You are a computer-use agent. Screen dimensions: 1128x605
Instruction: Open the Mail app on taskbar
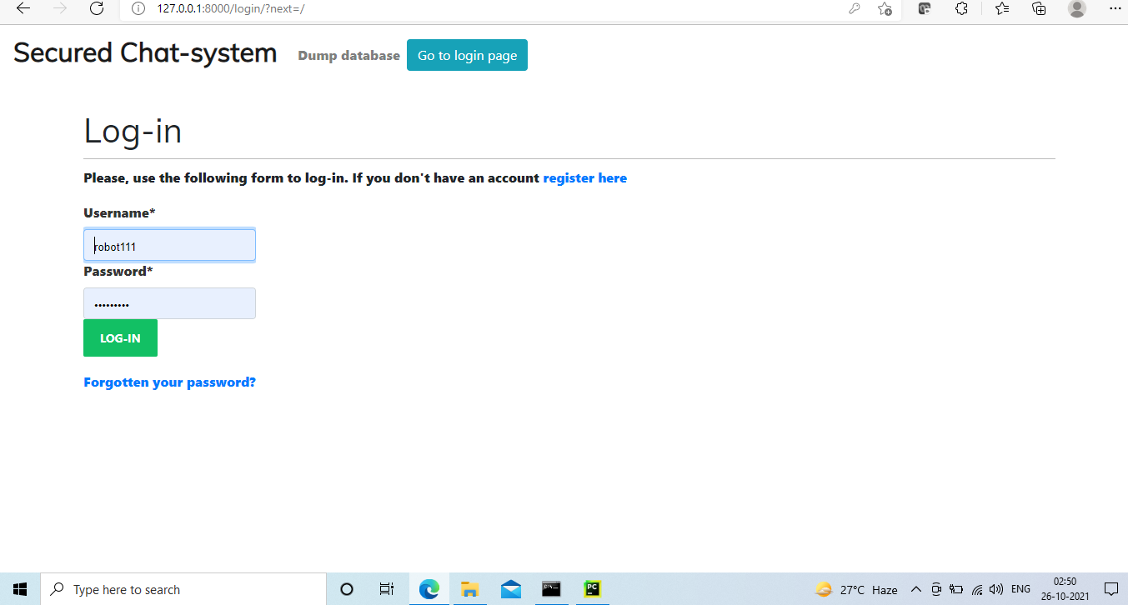pyautogui.click(x=511, y=589)
